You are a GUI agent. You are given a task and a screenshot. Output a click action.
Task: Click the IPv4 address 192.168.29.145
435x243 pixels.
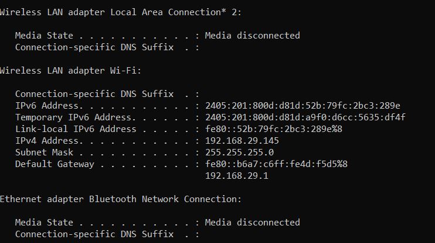pos(242,141)
